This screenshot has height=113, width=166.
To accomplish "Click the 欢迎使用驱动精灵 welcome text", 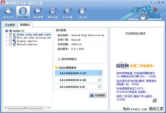I will point(136,34).
